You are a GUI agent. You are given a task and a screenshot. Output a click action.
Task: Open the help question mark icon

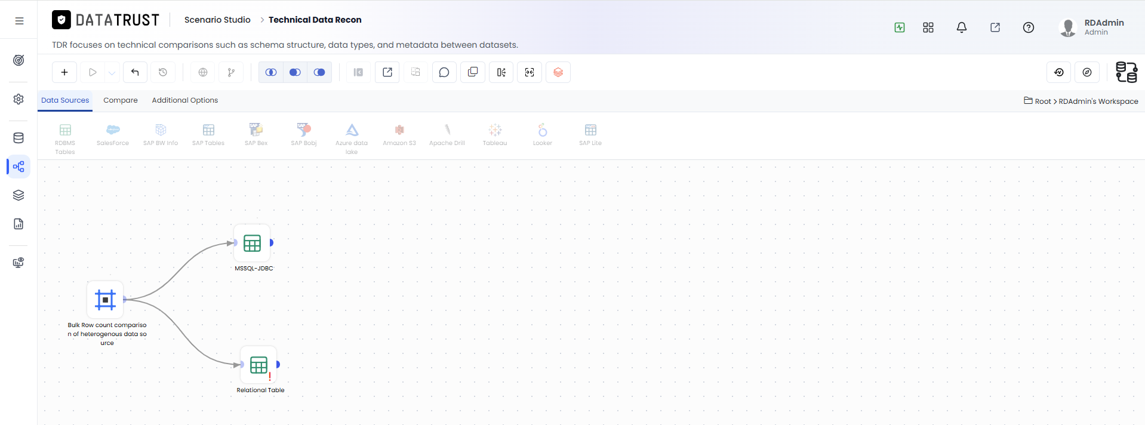(x=1029, y=27)
